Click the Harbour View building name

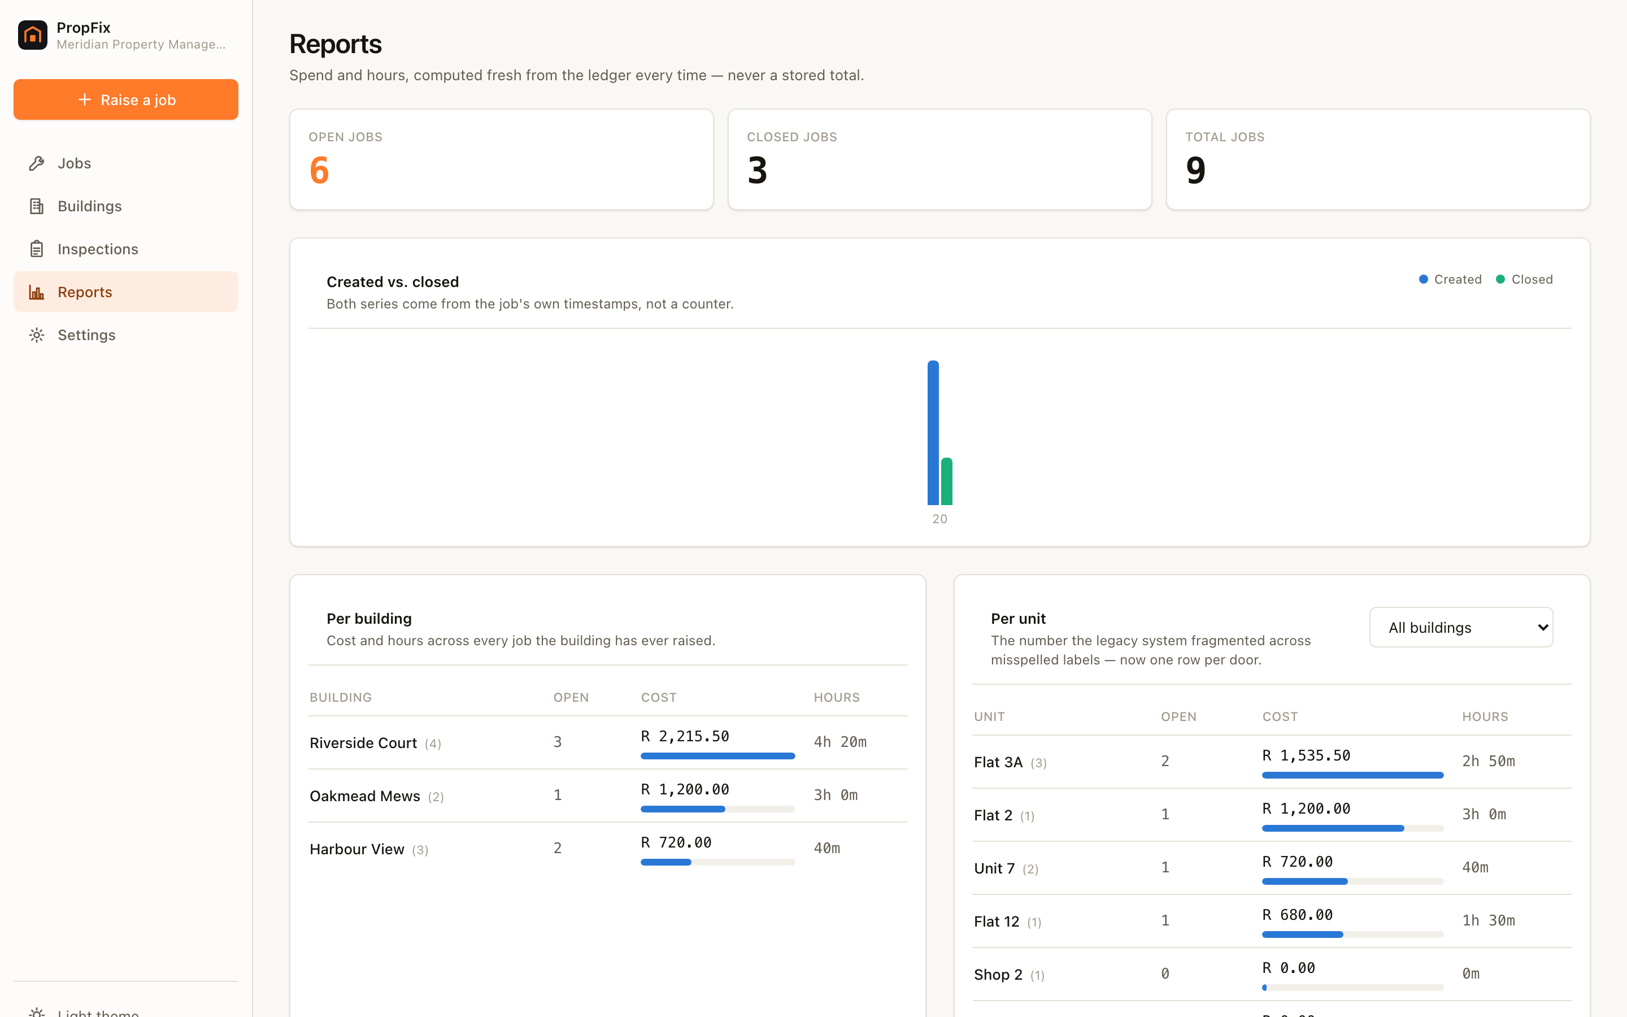point(357,849)
